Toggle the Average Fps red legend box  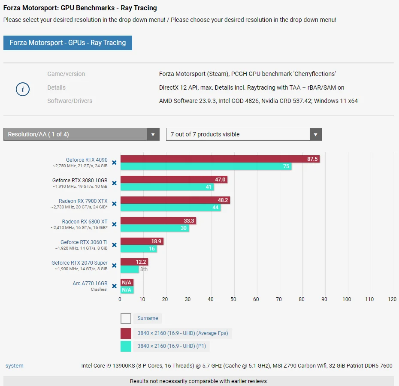pyautogui.click(x=126, y=333)
